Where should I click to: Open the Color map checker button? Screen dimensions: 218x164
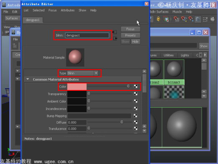(135, 86)
